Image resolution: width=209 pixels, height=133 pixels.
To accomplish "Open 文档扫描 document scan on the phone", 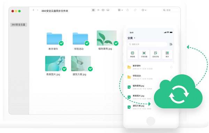I will pyautogui.click(x=144, y=54).
